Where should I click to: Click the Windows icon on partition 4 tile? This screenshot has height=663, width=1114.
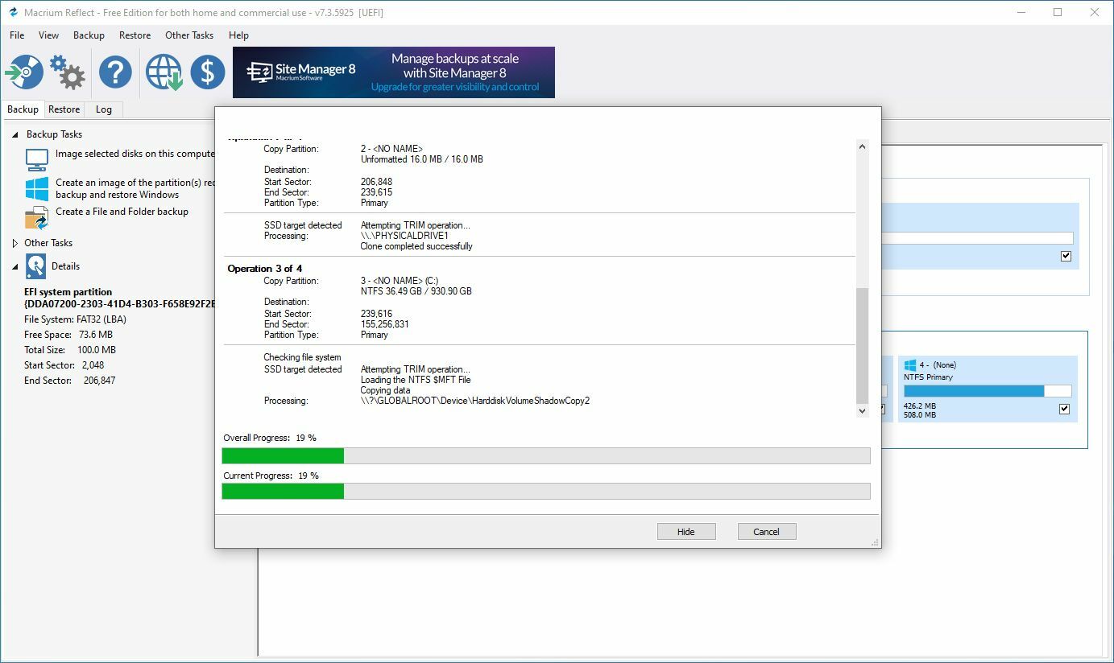910,365
